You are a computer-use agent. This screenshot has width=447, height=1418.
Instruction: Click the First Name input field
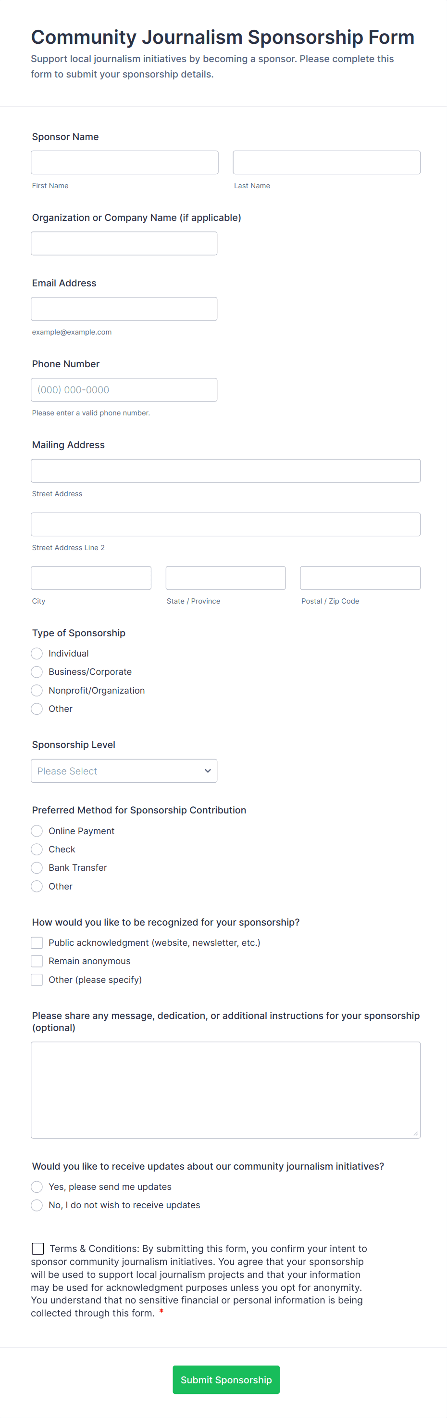click(124, 162)
